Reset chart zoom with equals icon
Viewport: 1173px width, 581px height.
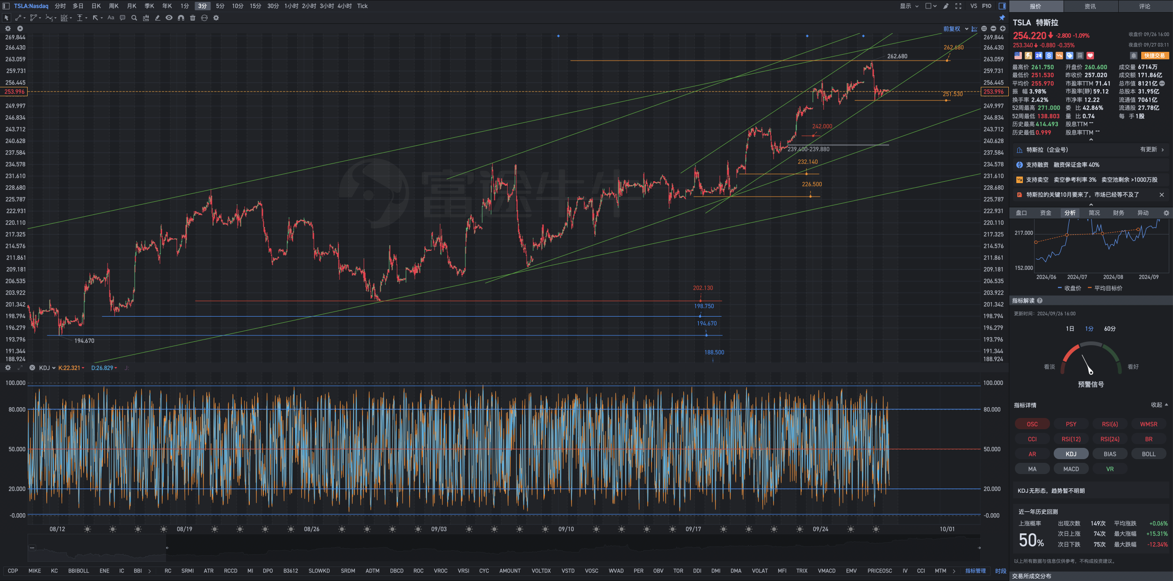pyautogui.click(x=984, y=28)
